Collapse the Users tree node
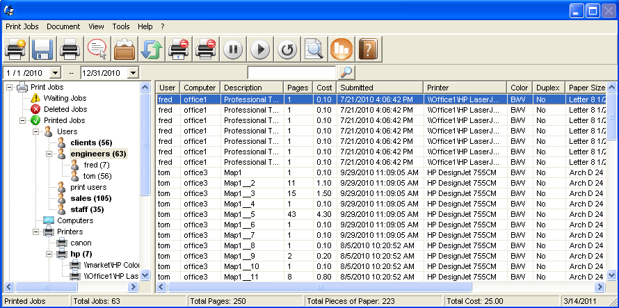Screen dimensions: 619x308 (x=36, y=131)
